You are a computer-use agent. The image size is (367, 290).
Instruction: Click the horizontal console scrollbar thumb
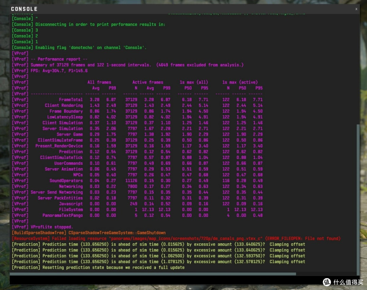pos(153,274)
